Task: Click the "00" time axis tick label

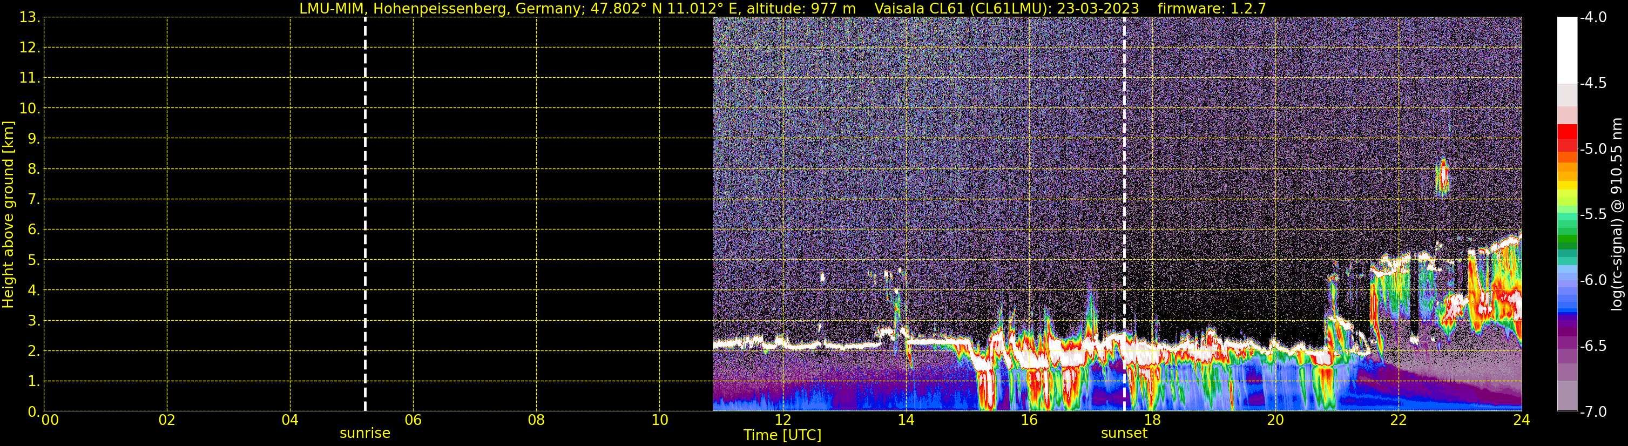Action: (x=50, y=421)
